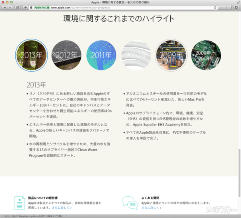Viewport: 241px width, 218px height.
Task: Click the plus add-bookmark toolbar button
Action: (26, 7)
